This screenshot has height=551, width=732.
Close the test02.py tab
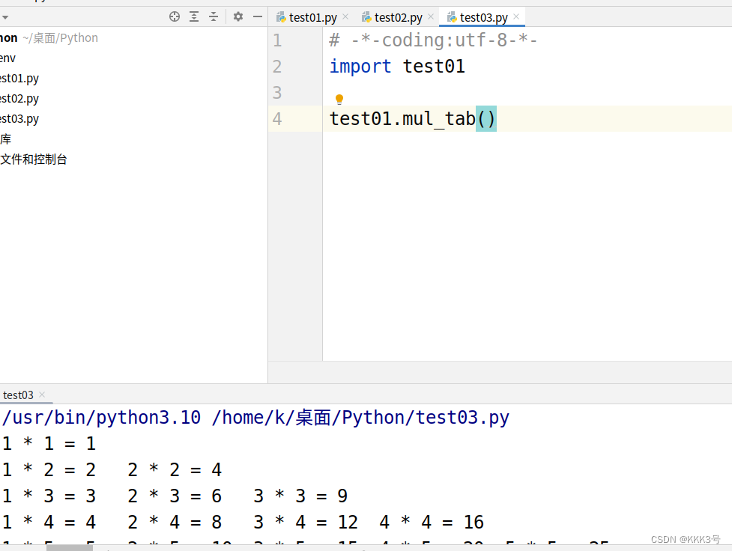pyautogui.click(x=431, y=16)
